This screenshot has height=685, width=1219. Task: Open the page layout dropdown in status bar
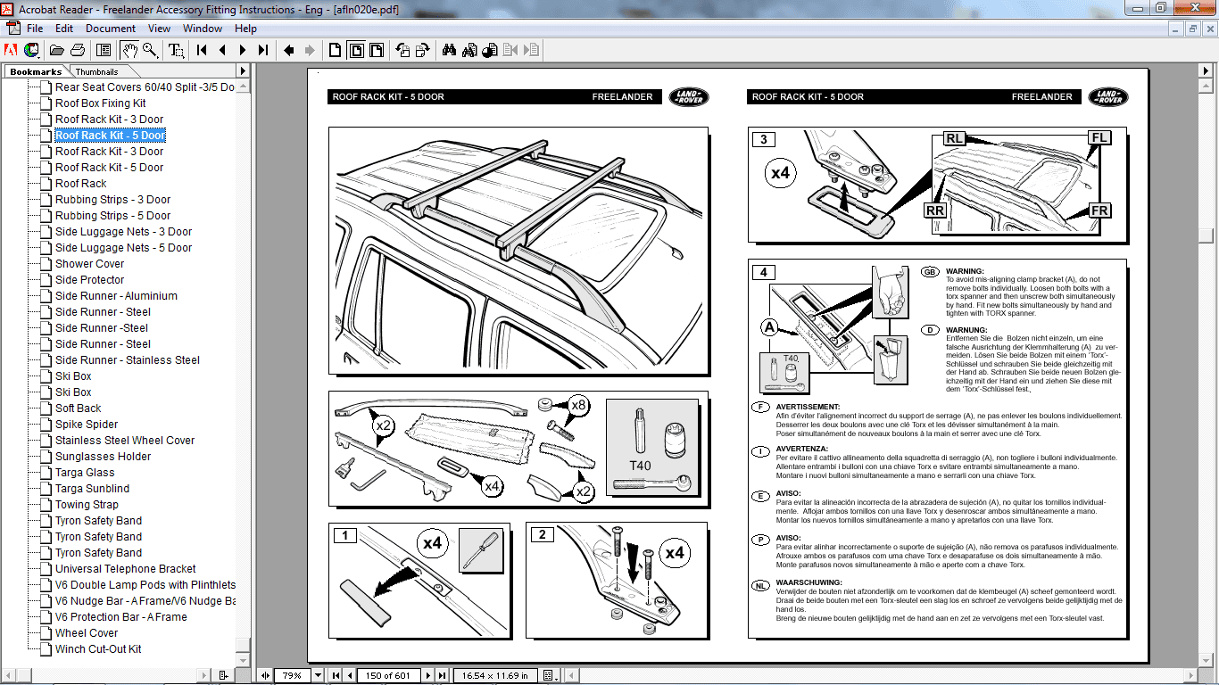click(550, 675)
